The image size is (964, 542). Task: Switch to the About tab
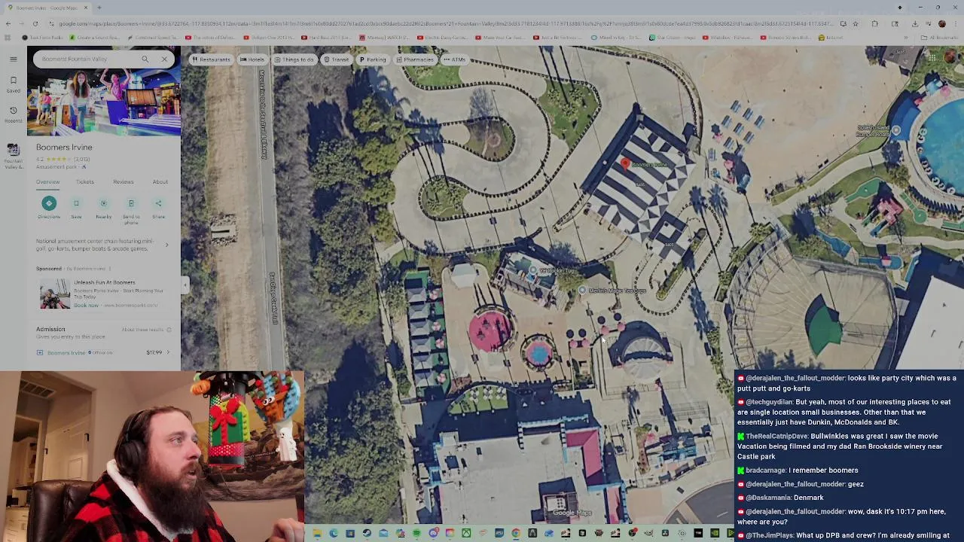pos(160,181)
